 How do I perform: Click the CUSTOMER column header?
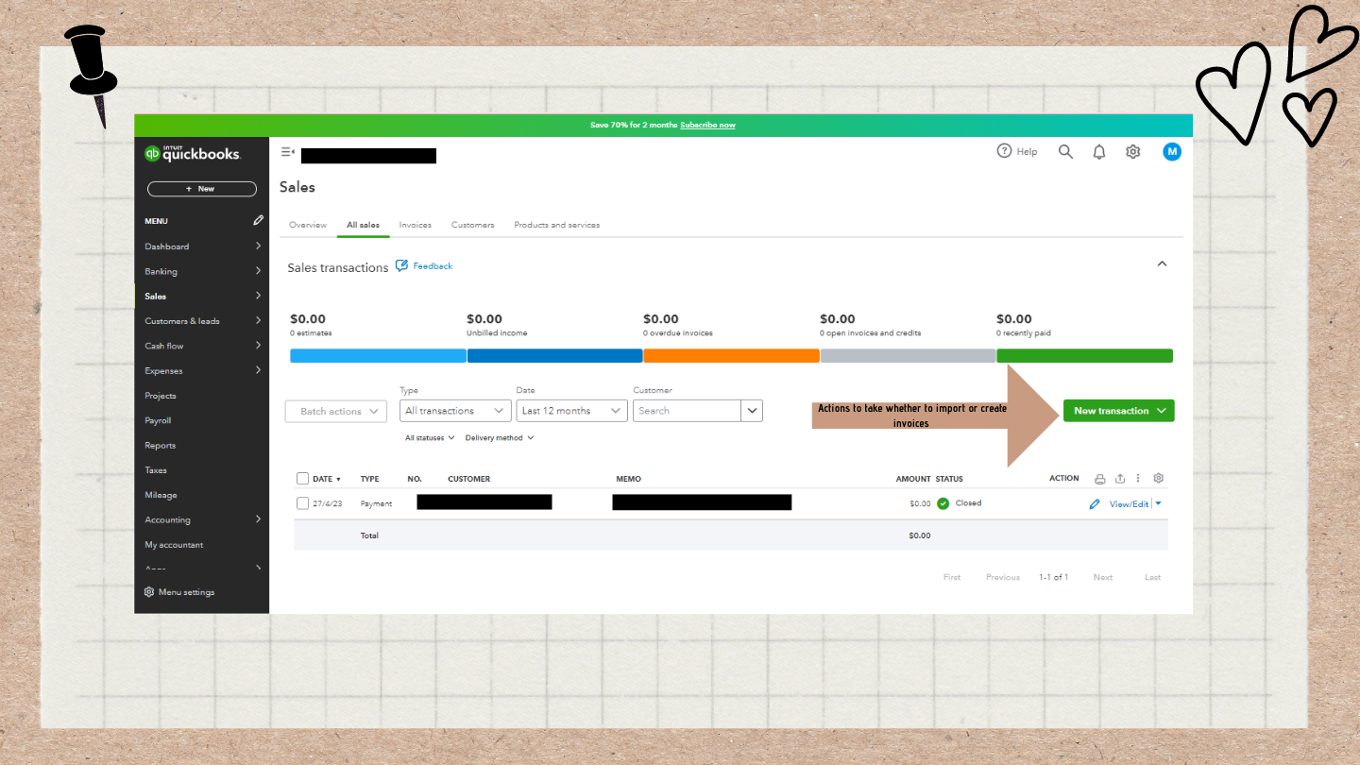click(469, 479)
